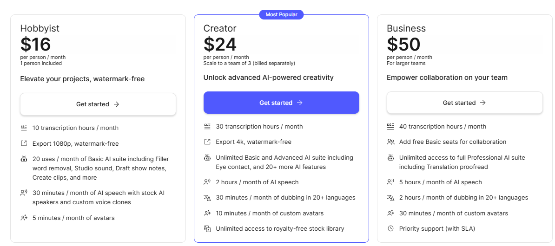
Task: Click the Hobbyist transcription hours icon
Action: point(24,128)
